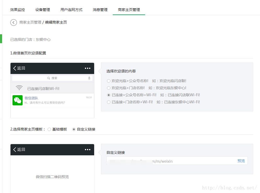The height and width of the screenshot is (193, 260).
Task: Select 欢迎光临+门店名称 radio option
Action: 109,88
